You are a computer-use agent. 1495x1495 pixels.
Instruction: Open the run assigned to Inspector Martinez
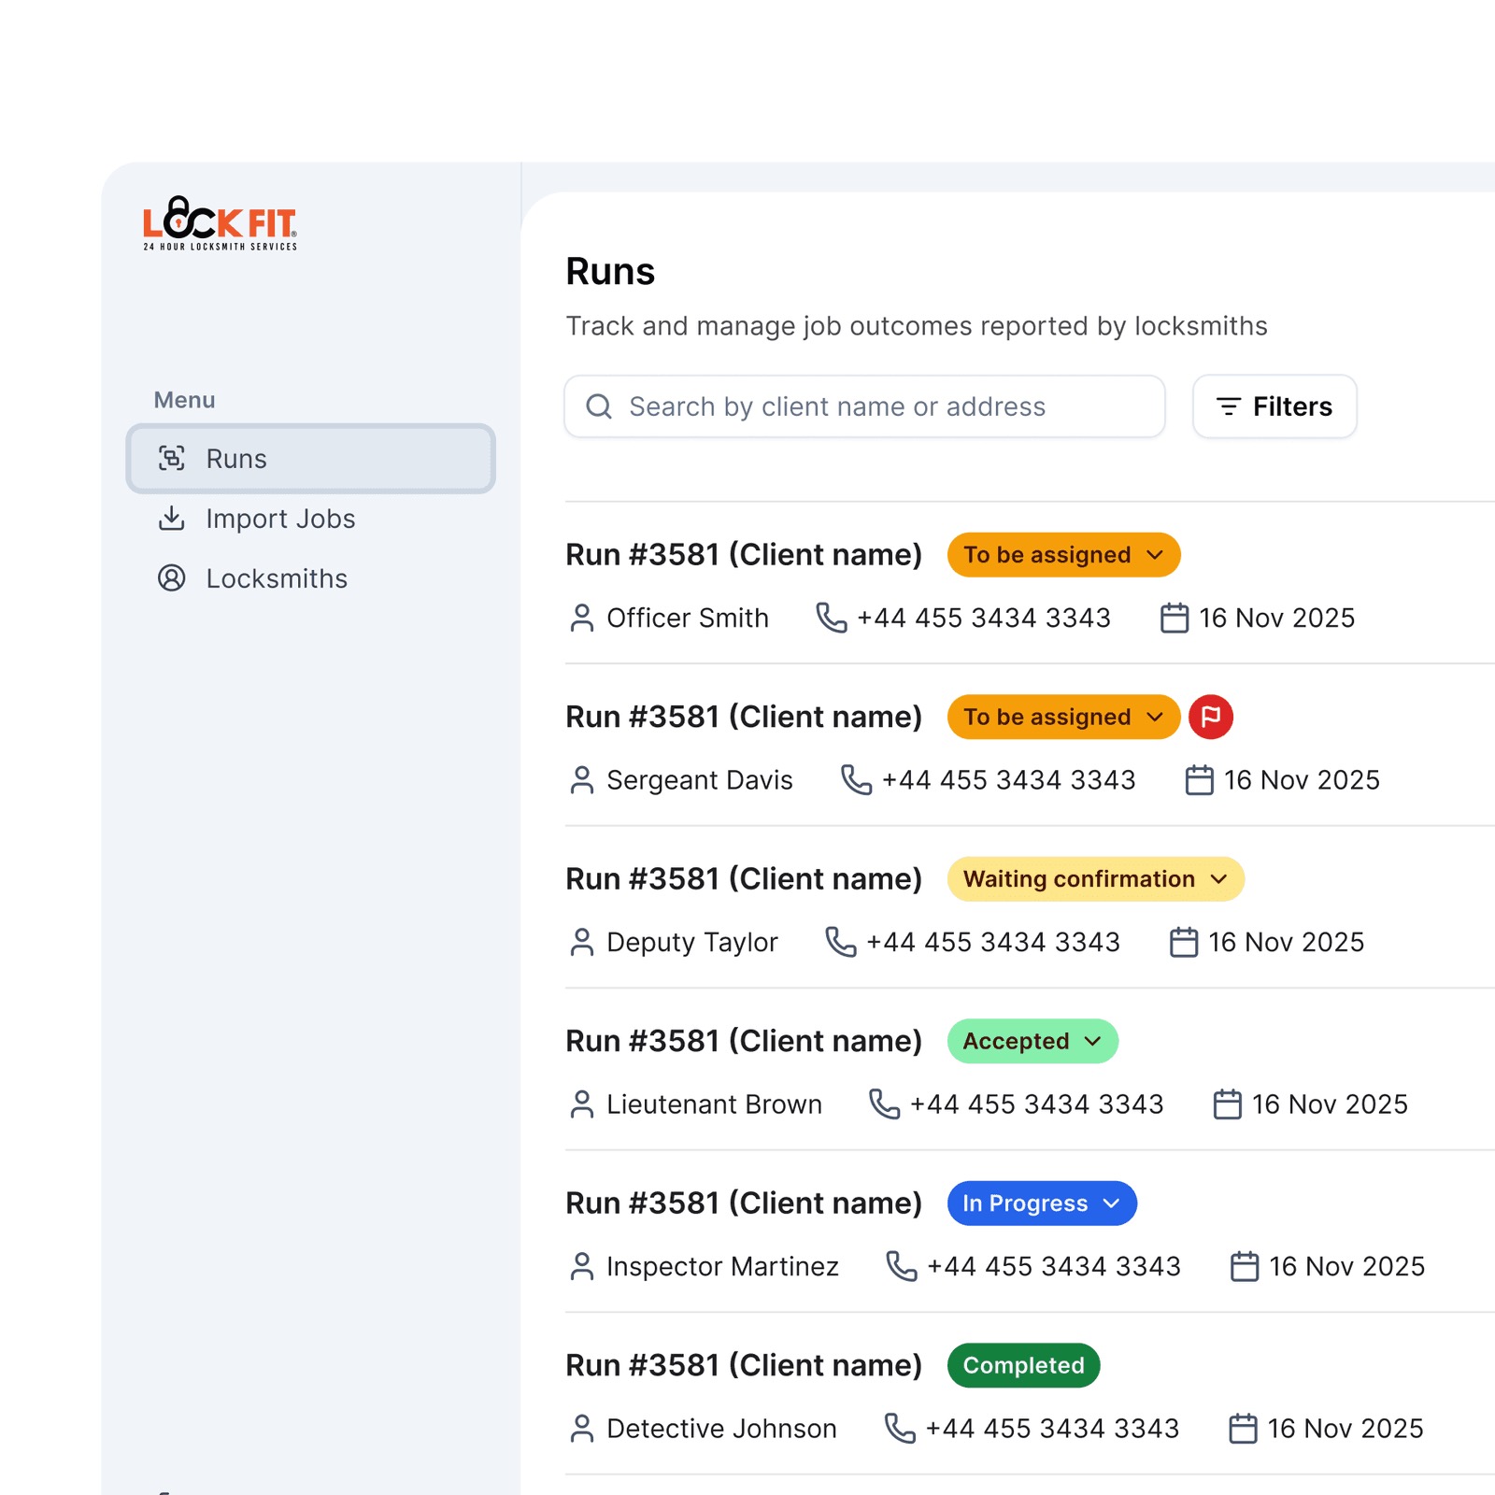744,1203
